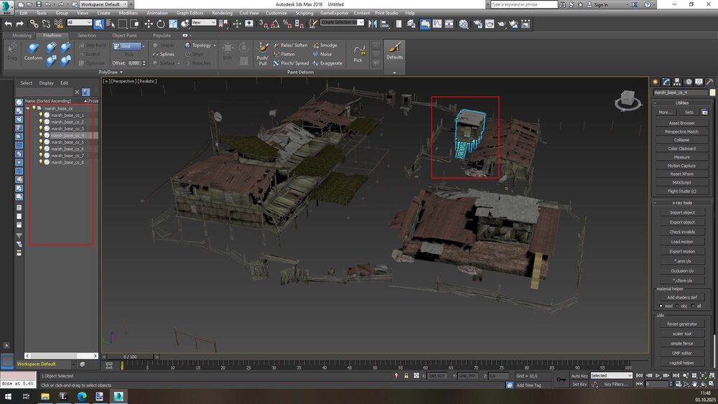Viewport: 718px width, 404px height.
Task: Click the Undo arrow in main toolbar
Action: point(8,23)
